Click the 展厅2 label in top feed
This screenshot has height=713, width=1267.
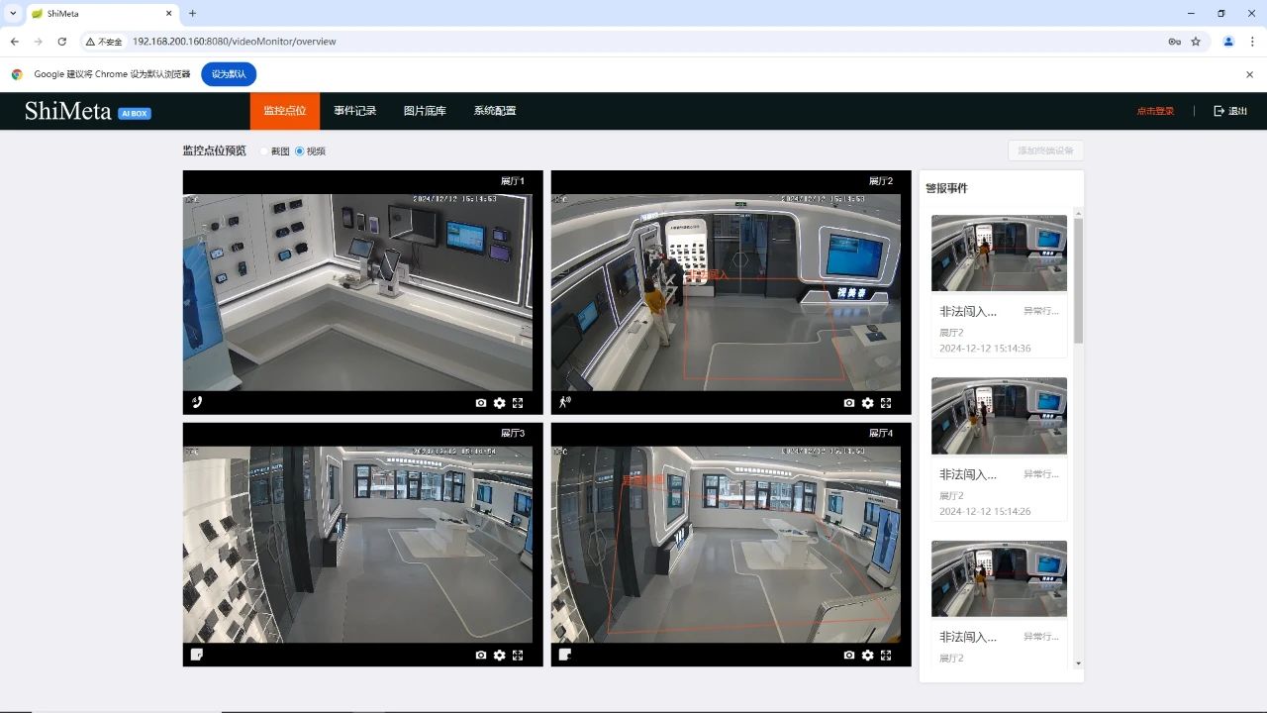tap(881, 181)
